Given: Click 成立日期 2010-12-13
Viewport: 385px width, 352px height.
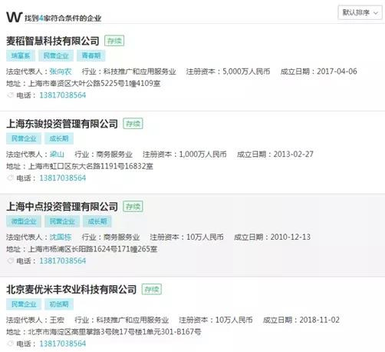Looking at the screenshot, I should pos(272,237).
